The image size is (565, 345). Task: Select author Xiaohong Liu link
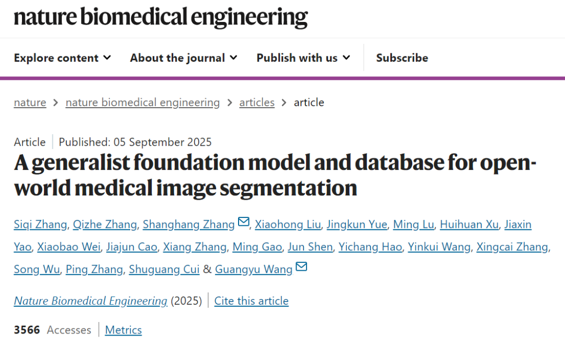287,225
